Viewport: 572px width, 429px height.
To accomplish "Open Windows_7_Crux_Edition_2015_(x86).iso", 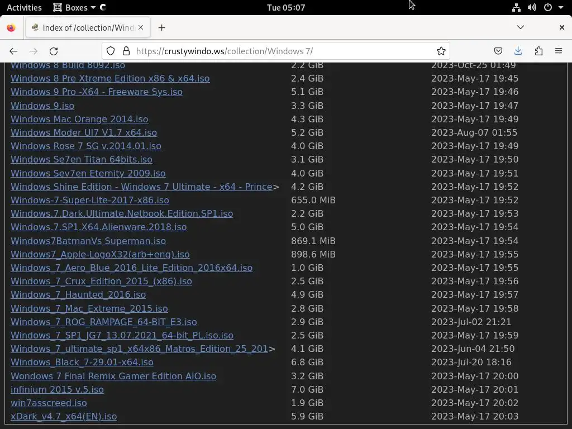I will [102, 282].
